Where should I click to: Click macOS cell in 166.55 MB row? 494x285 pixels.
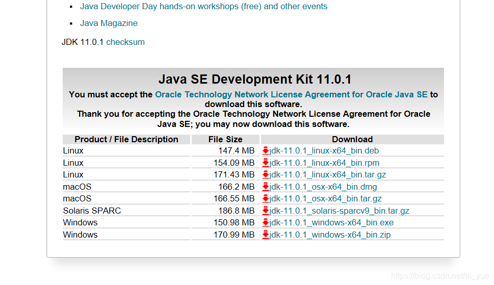click(126, 199)
